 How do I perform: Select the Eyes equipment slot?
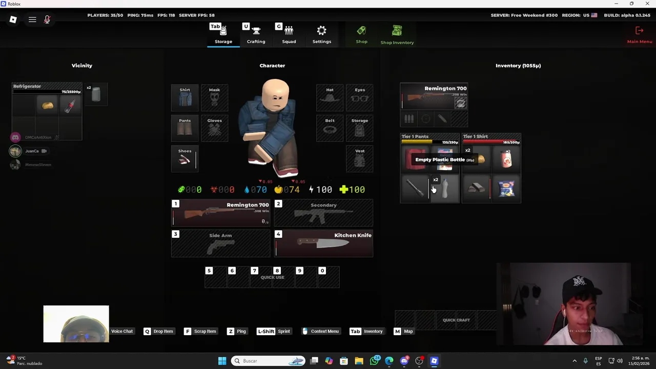[x=360, y=97]
